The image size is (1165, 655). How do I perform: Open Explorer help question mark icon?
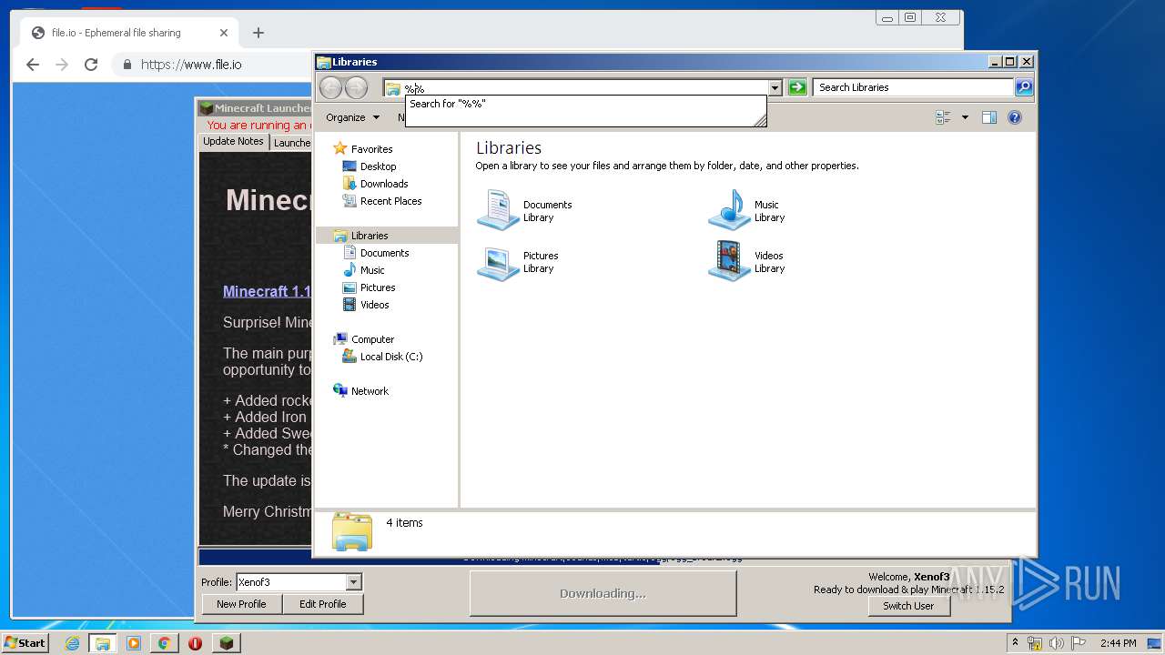(x=1015, y=117)
